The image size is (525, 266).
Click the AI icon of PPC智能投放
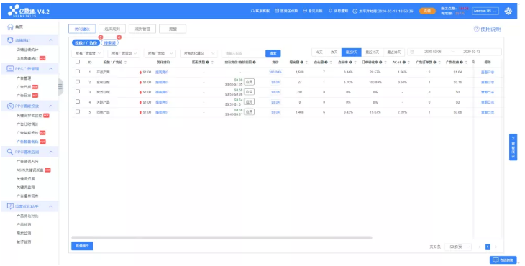click(x=10, y=106)
